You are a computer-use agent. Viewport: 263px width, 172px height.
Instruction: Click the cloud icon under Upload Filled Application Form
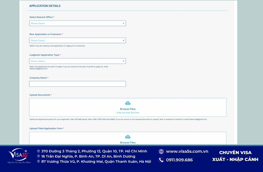pos(128,137)
